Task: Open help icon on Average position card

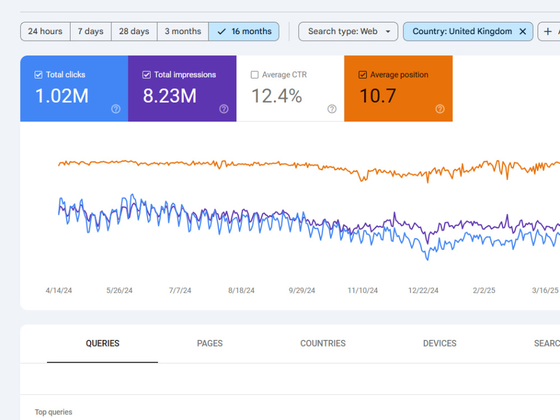Action: coord(440,109)
